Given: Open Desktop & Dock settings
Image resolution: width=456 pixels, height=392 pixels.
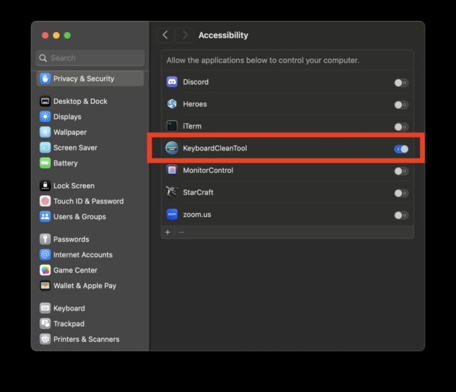Looking at the screenshot, I should pyautogui.click(x=80, y=101).
